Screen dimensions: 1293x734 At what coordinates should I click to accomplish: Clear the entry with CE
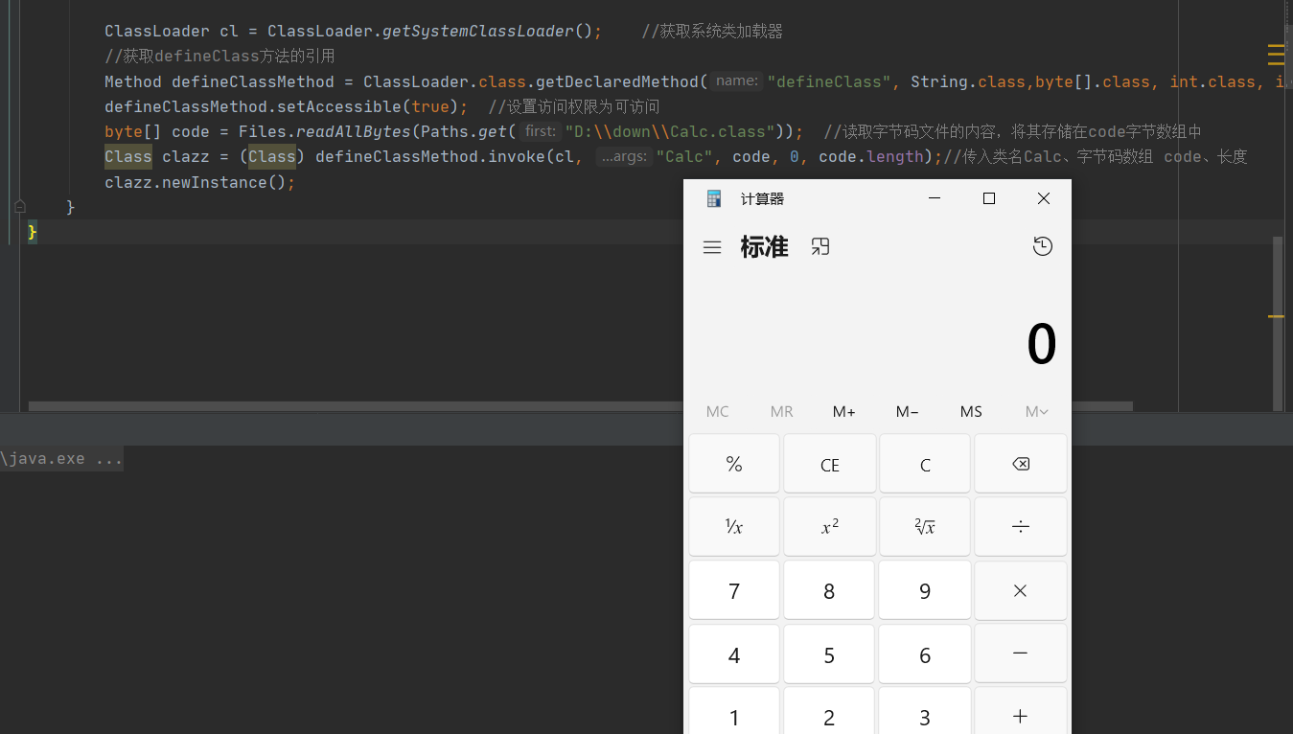pos(830,464)
